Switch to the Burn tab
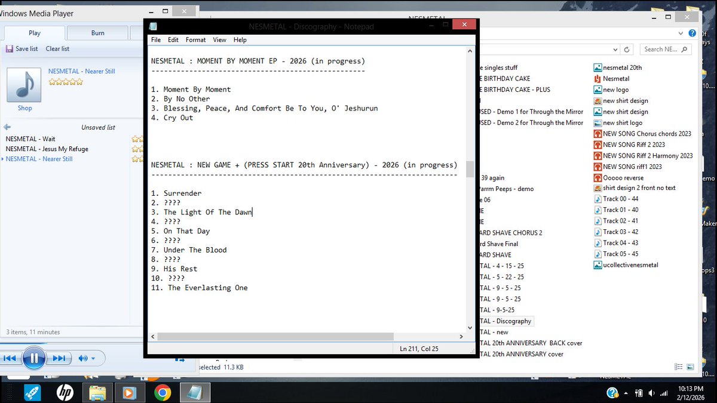This screenshot has height=403, width=717. coord(98,33)
